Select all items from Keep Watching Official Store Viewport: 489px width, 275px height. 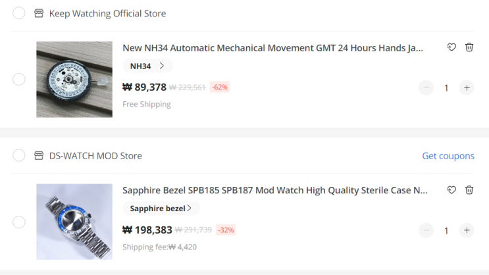pos(19,13)
